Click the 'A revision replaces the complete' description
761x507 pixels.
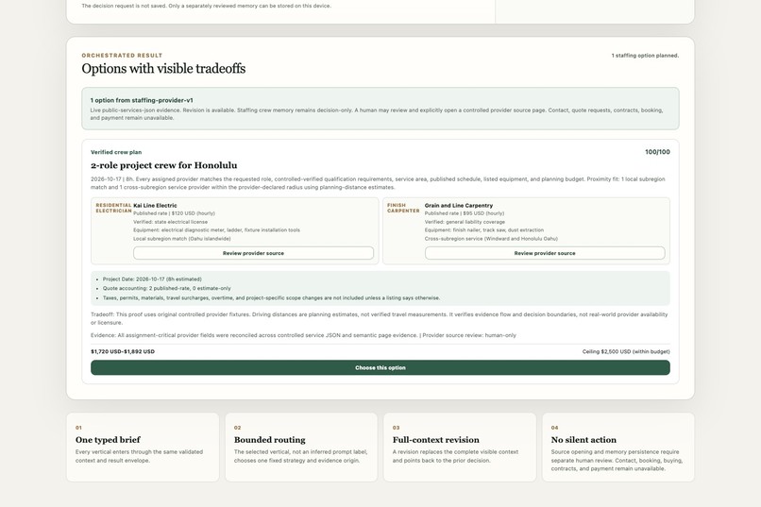click(456, 456)
